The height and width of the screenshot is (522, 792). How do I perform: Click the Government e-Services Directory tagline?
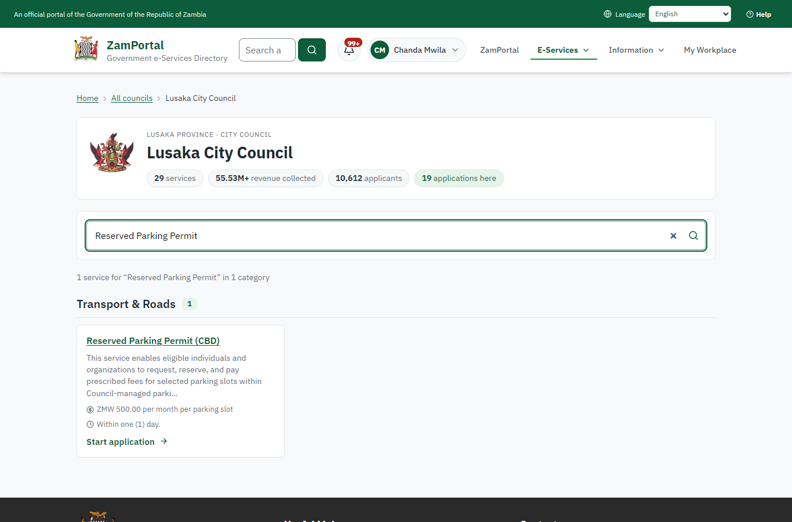(x=167, y=58)
